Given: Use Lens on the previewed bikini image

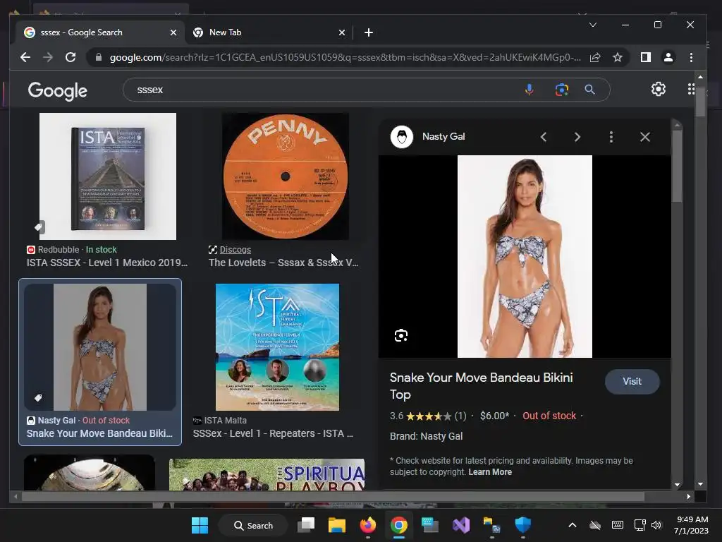Looking at the screenshot, I should [x=401, y=335].
